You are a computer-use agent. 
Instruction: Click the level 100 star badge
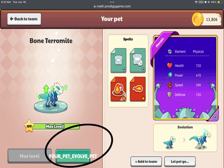click(29, 126)
